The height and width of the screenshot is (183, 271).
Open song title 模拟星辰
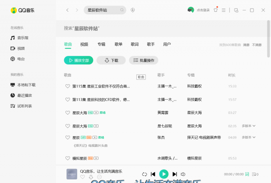(79, 158)
